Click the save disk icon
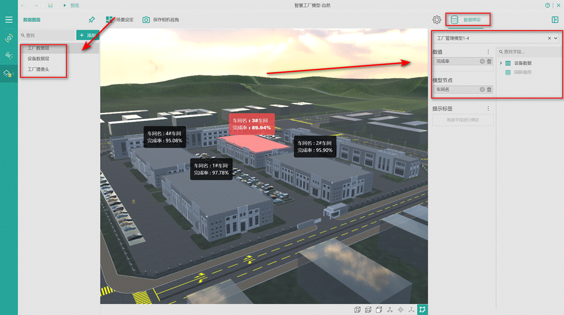The width and height of the screenshot is (564, 315). click(x=51, y=6)
